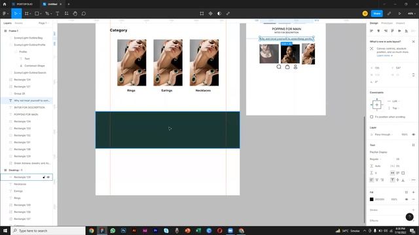The image size is (419, 235).
Task: Switch to the Assets tab
Action: pyautogui.click(x=19, y=23)
